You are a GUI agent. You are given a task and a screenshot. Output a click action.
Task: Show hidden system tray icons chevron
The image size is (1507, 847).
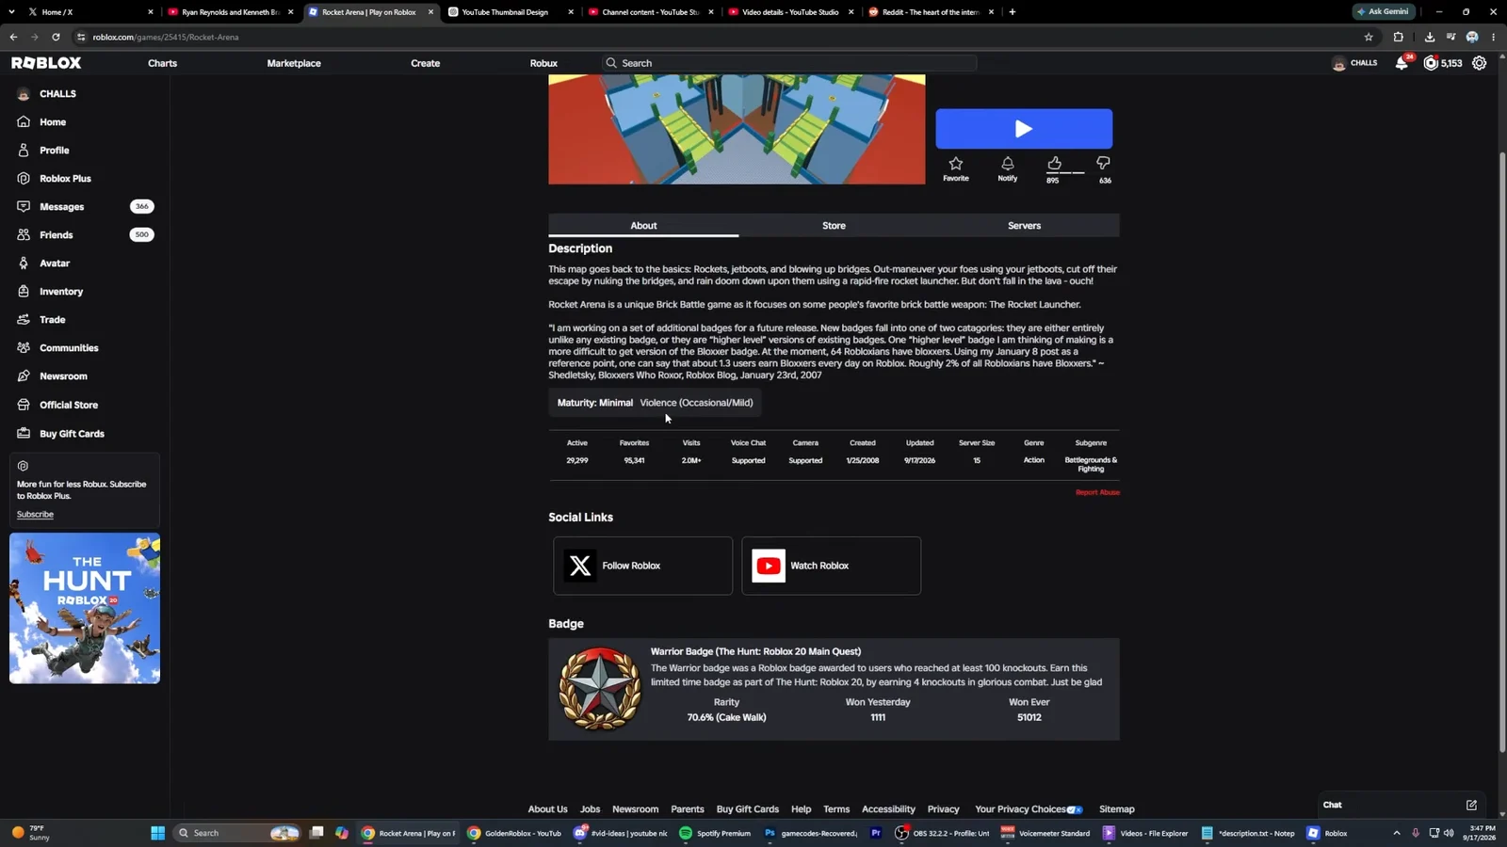(x=1396, y=833)
